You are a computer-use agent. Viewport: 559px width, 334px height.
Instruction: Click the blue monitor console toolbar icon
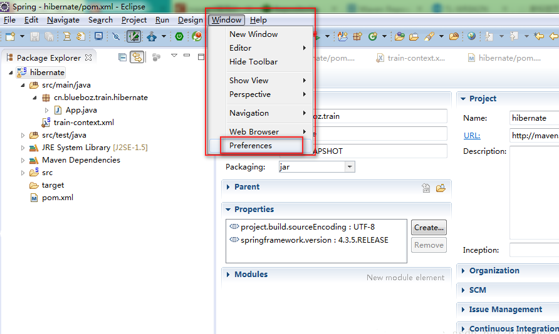[x=99, y=36]
